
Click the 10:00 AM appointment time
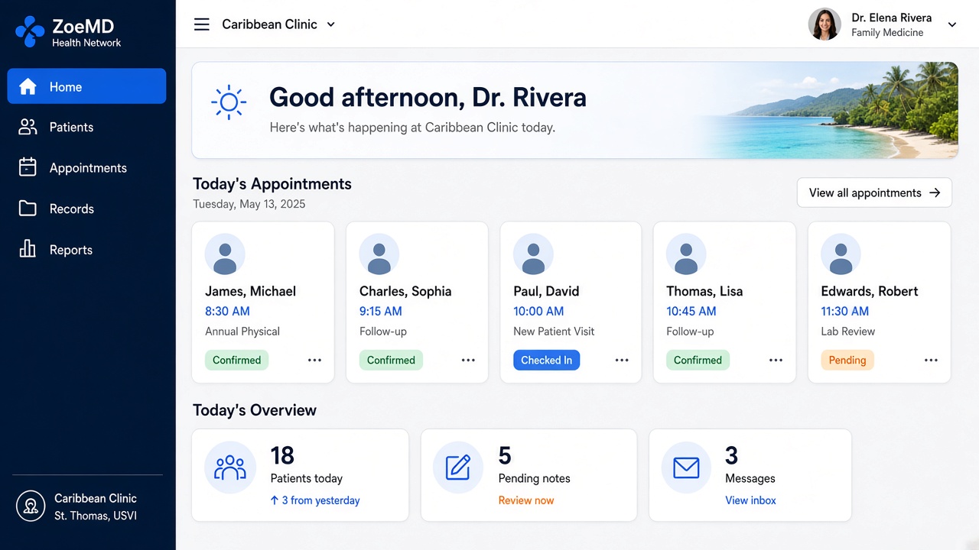click(x=538, y=311)
